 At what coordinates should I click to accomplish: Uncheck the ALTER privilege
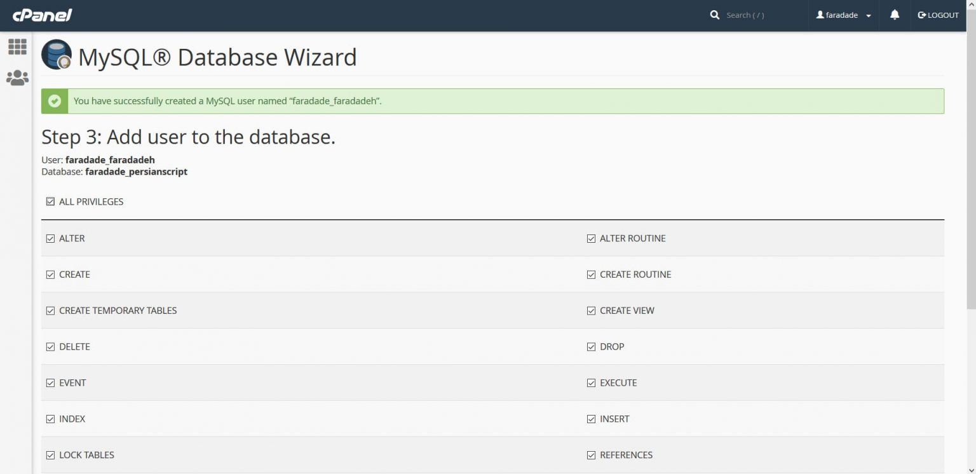(x=50, y=238)
